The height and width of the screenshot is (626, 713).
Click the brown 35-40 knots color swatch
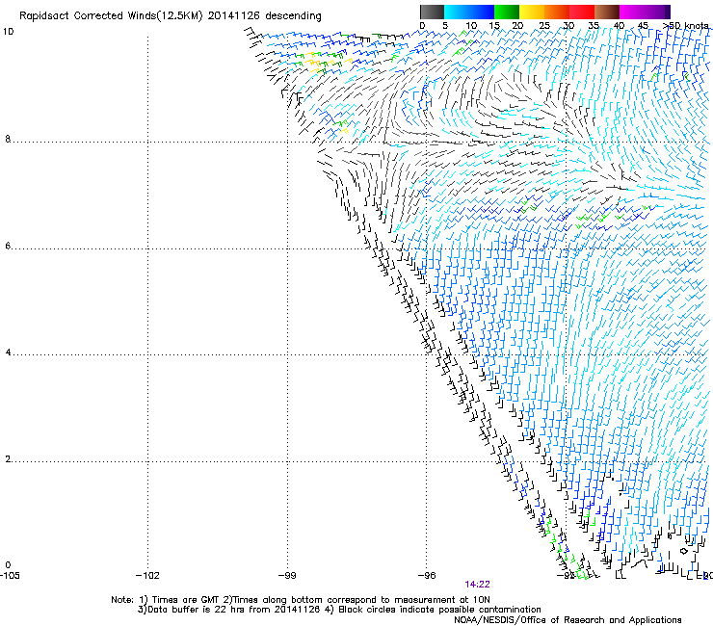pos(607,12)
